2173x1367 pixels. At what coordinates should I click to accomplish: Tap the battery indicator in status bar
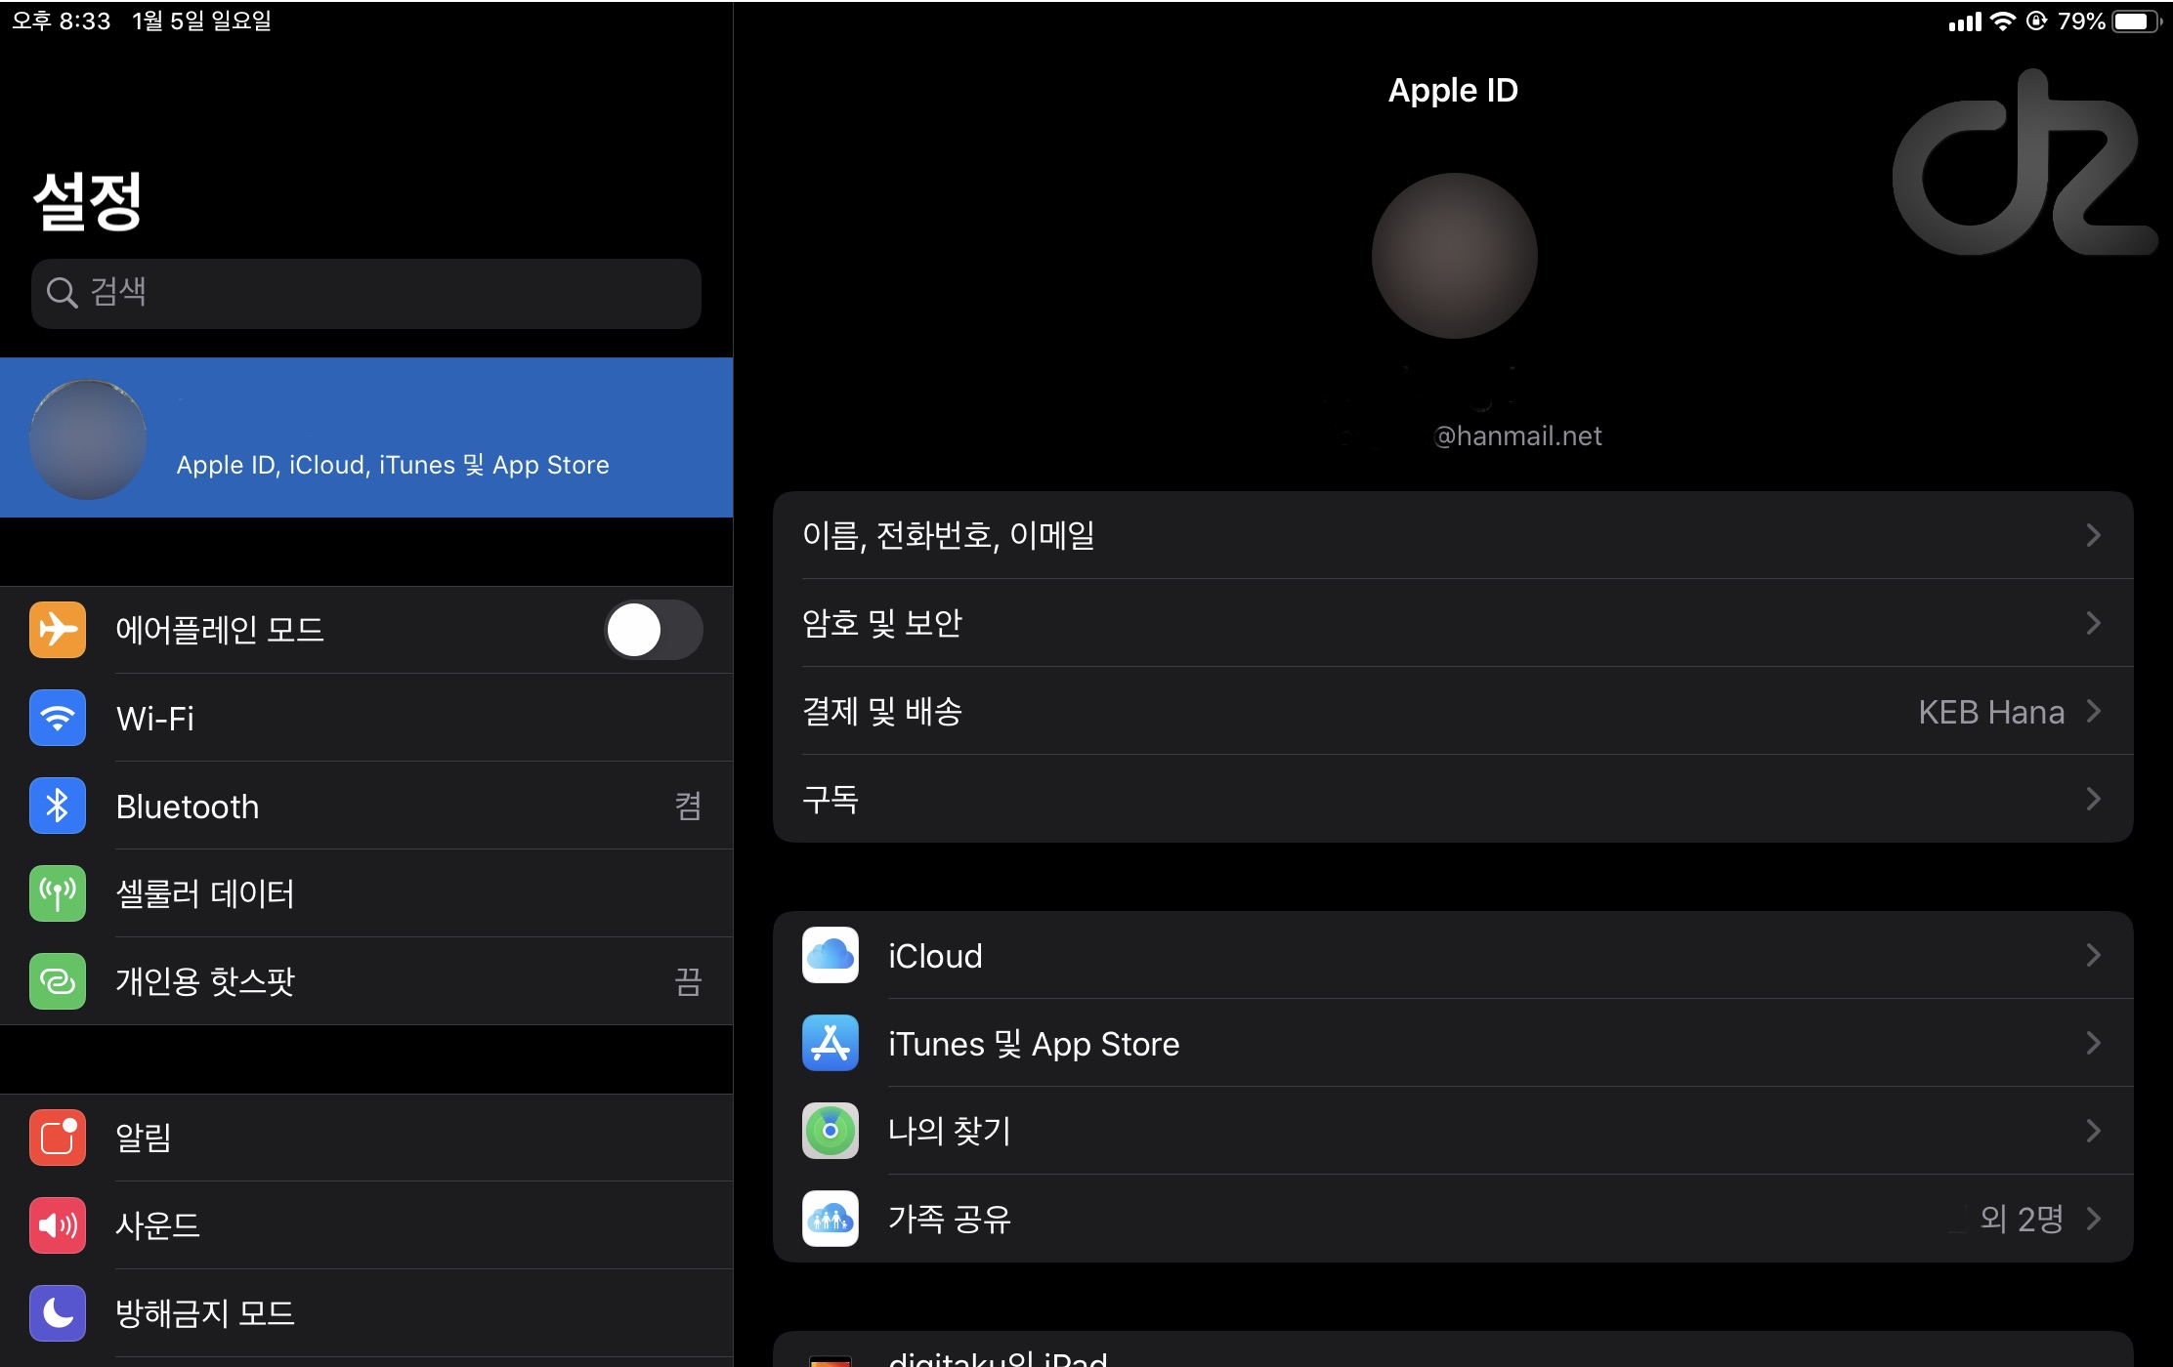click(2137, 21)
